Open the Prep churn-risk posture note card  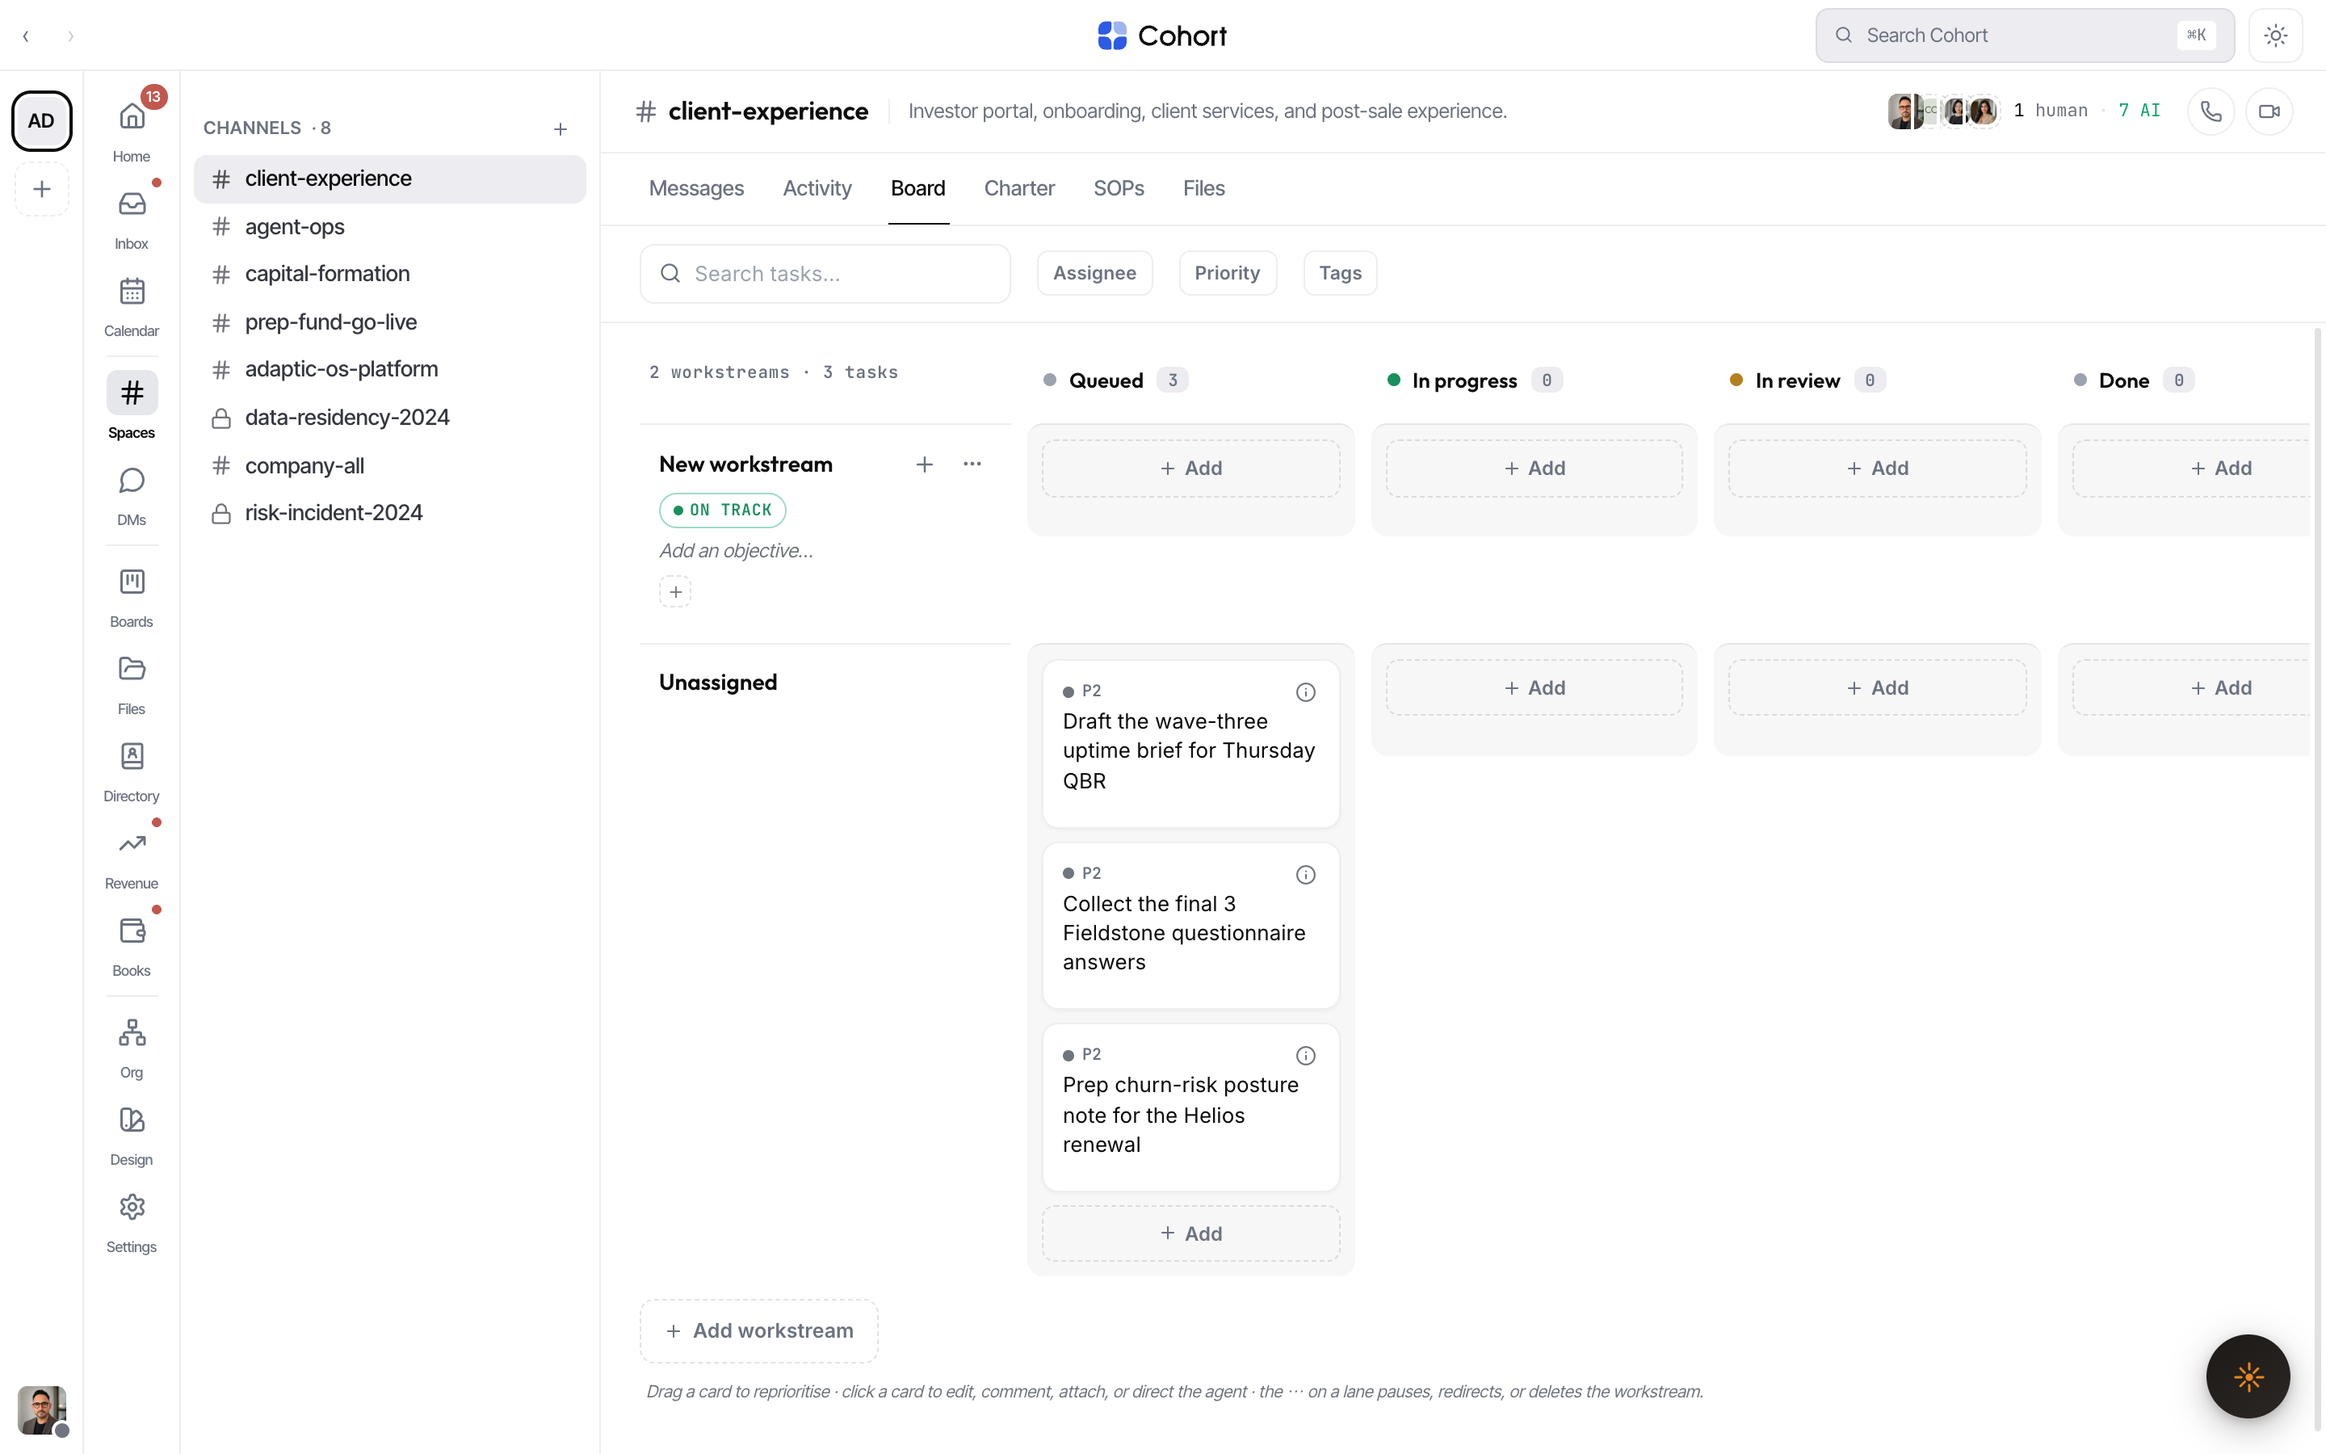coord(1191,1107)
